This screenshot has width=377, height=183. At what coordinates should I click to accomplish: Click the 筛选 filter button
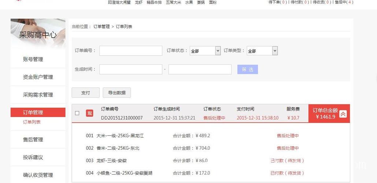(x=248, y=70)
